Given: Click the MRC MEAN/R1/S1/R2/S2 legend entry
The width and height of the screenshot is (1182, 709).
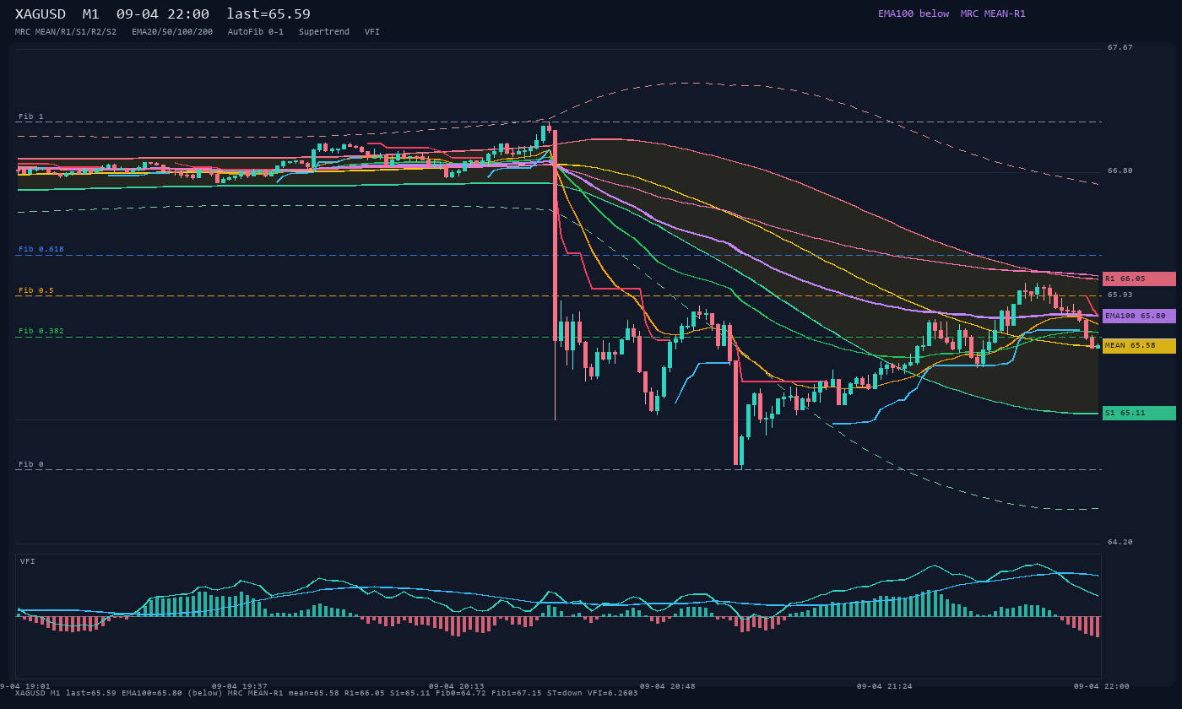Looking at the screenshot, I should (x=66, y=31).
